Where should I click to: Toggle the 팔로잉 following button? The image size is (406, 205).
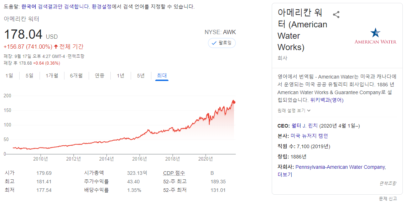(222, 43)
